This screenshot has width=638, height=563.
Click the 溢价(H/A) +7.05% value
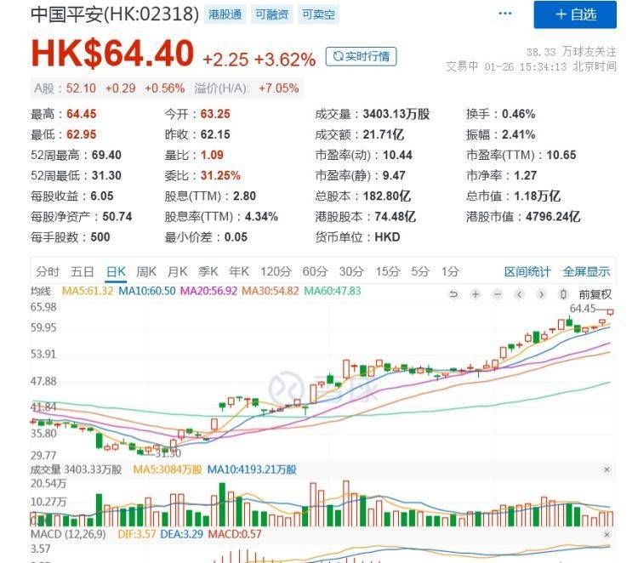coord(279,88)
